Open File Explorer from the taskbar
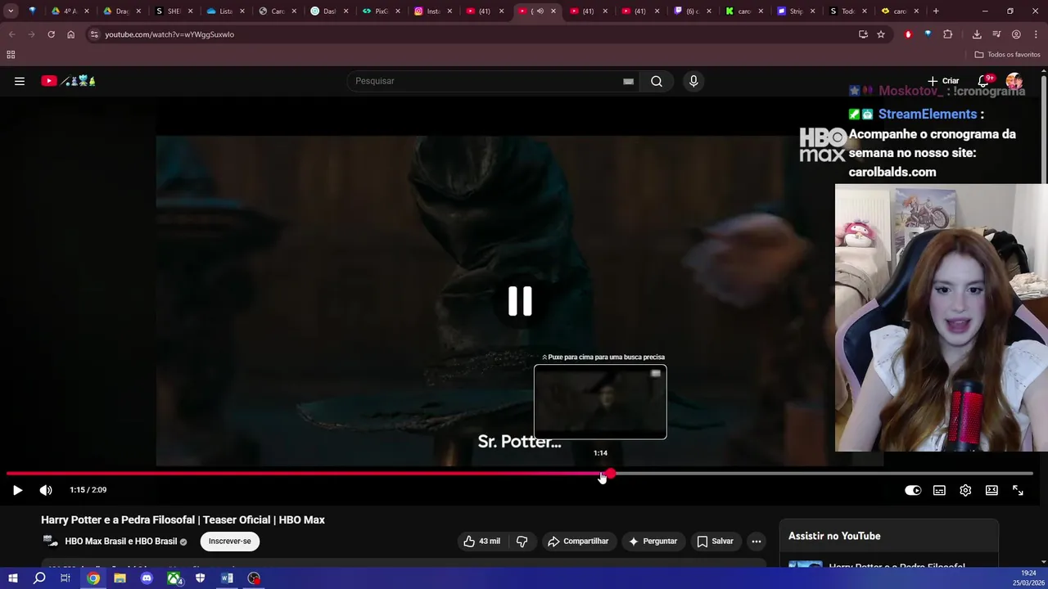1048x589 pixels. 120,578
